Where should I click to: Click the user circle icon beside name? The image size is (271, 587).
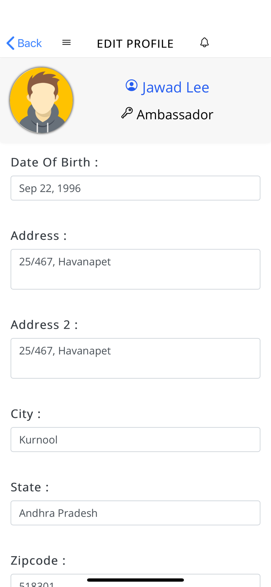(x=131, y=86)
